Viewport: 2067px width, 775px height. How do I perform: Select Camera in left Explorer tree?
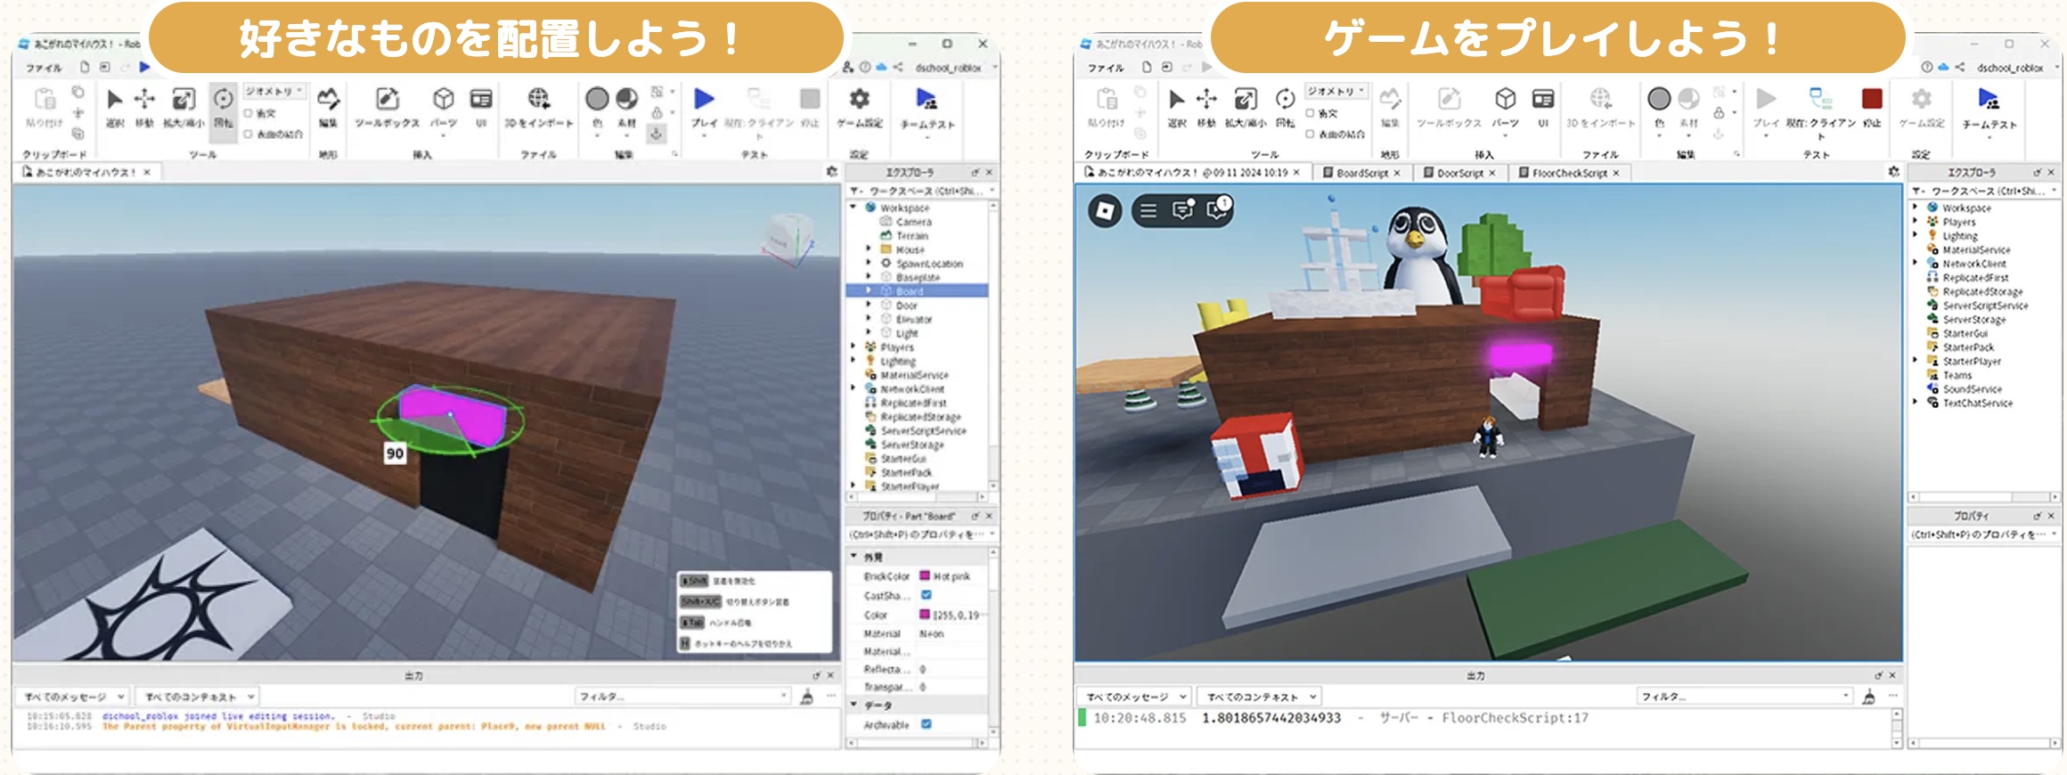click(x=914, y=222)
